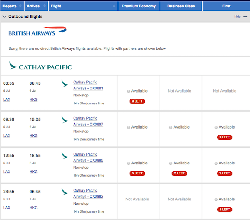The width and height of the screenshot is (250, 220).
Task: Select First on flight CX0883
Action: tap(216, 199)
